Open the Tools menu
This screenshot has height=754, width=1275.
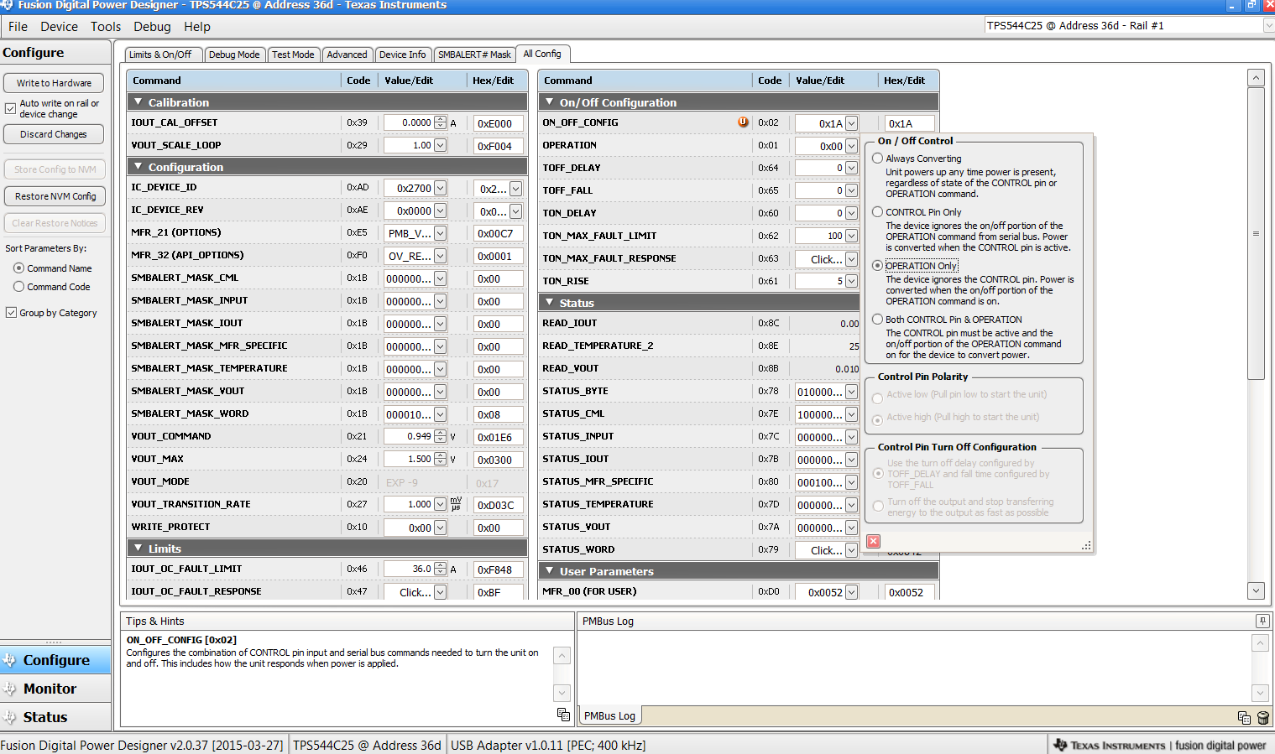[x=106, y=27]
